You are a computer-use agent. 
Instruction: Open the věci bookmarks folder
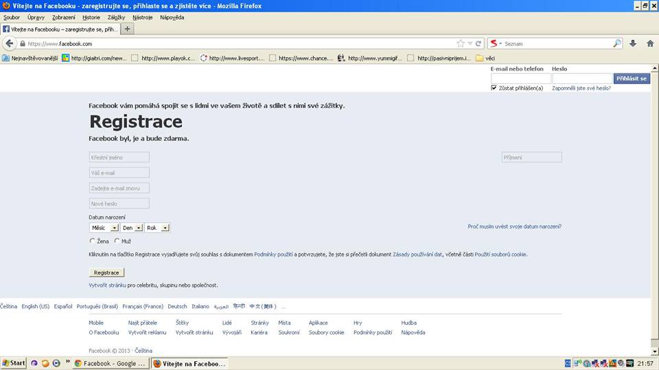click(x=485, y=58)
